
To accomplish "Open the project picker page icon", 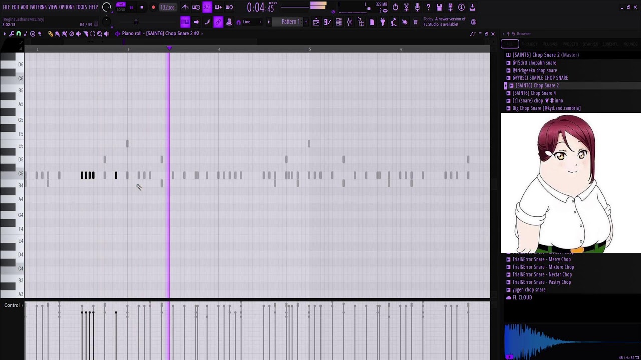I will coord(372,22).
